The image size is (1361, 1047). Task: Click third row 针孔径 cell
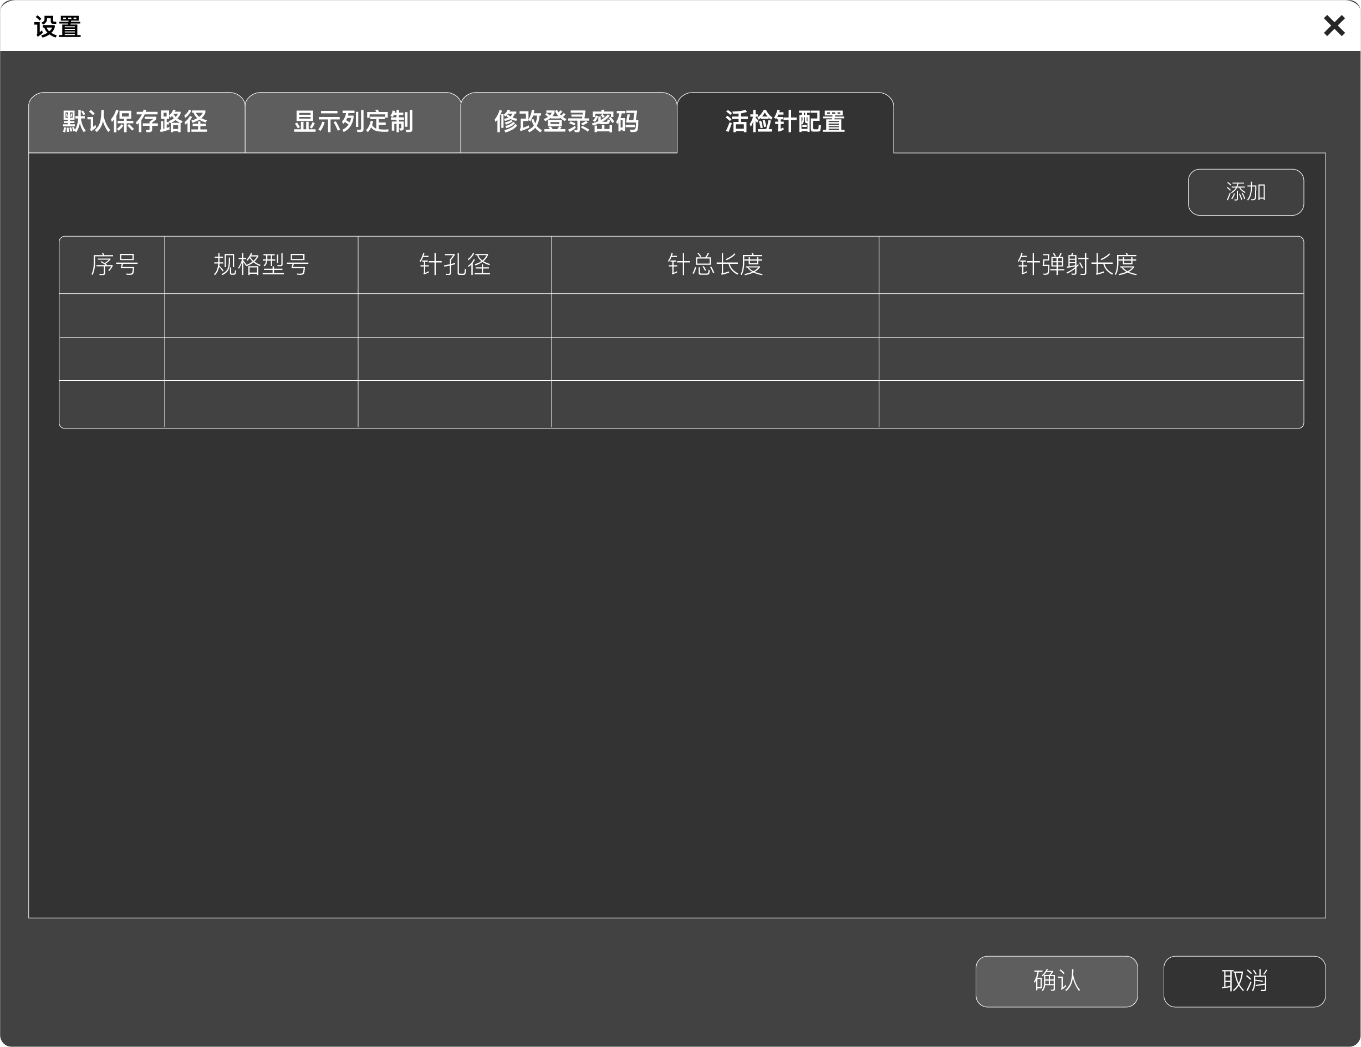[454, 404]
